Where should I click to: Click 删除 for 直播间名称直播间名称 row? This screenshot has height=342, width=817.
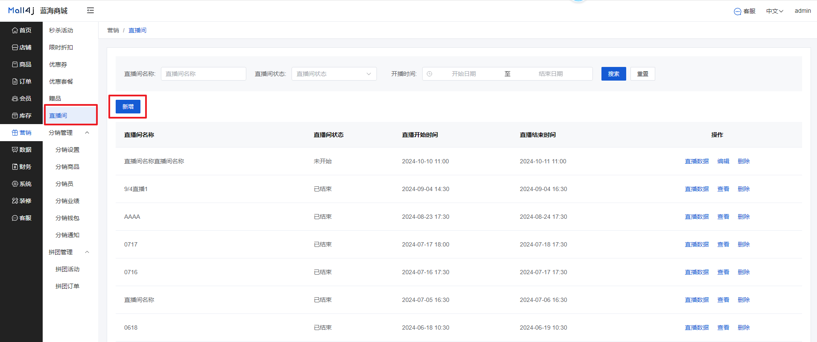(744, 161)
